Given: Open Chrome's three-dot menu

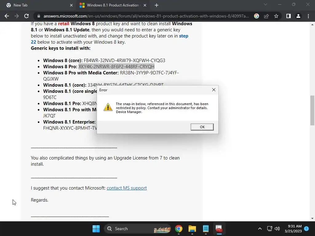Looking at the screenshot, I should click(308, 16).
